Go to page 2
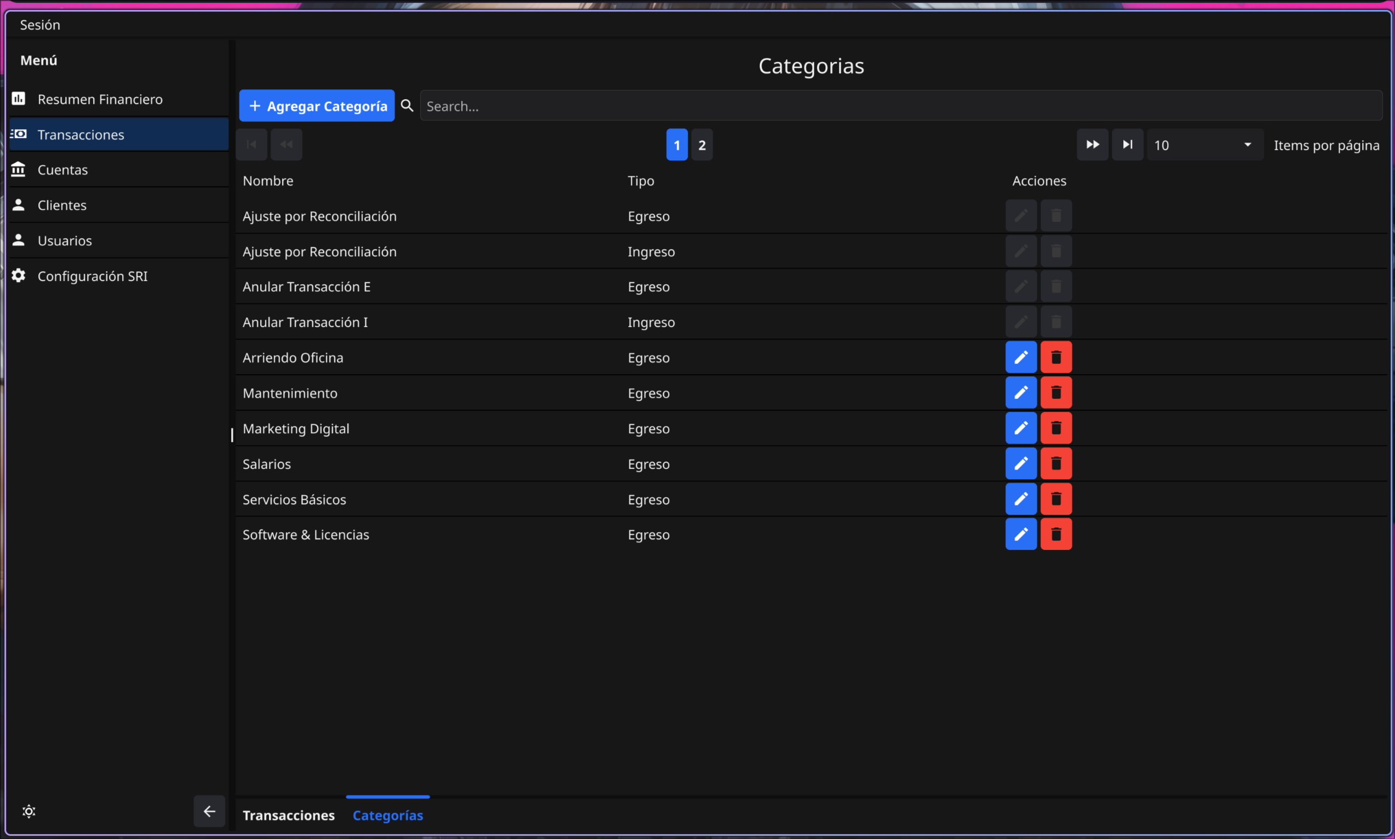The height and width of the screenshot is (839, 1395). click(702, 145)
